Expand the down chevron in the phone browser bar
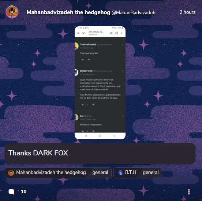The width and height of the screenshot is (202, 201). pos(83,33)
